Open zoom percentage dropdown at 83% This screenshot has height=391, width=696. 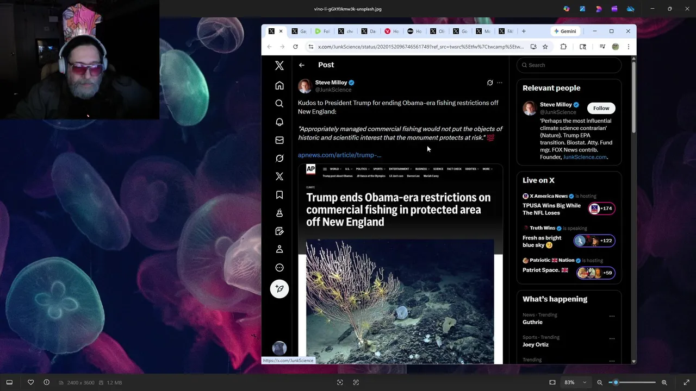click(x=575, y=382)
